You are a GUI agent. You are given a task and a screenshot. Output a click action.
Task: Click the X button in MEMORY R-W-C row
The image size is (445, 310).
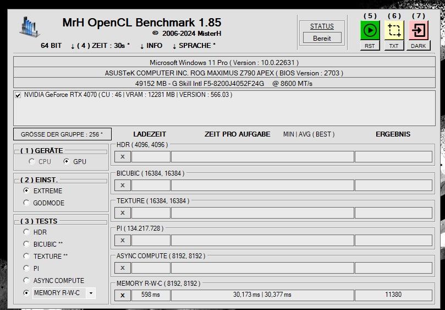(123, 295)
